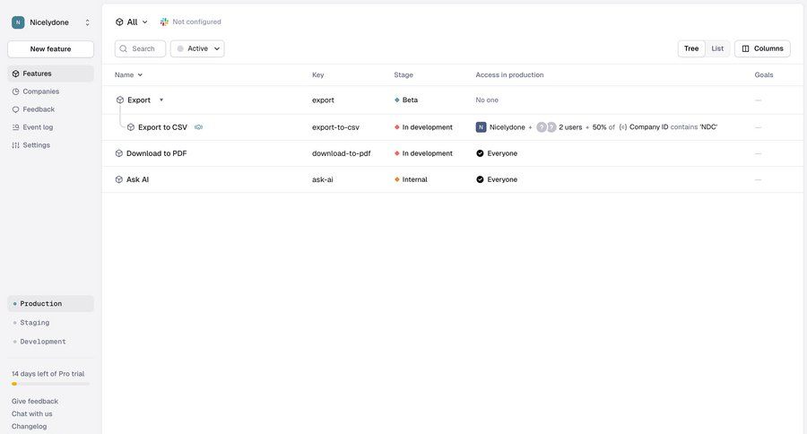Click the Features cube icon in sidebar

coord(15,74)
